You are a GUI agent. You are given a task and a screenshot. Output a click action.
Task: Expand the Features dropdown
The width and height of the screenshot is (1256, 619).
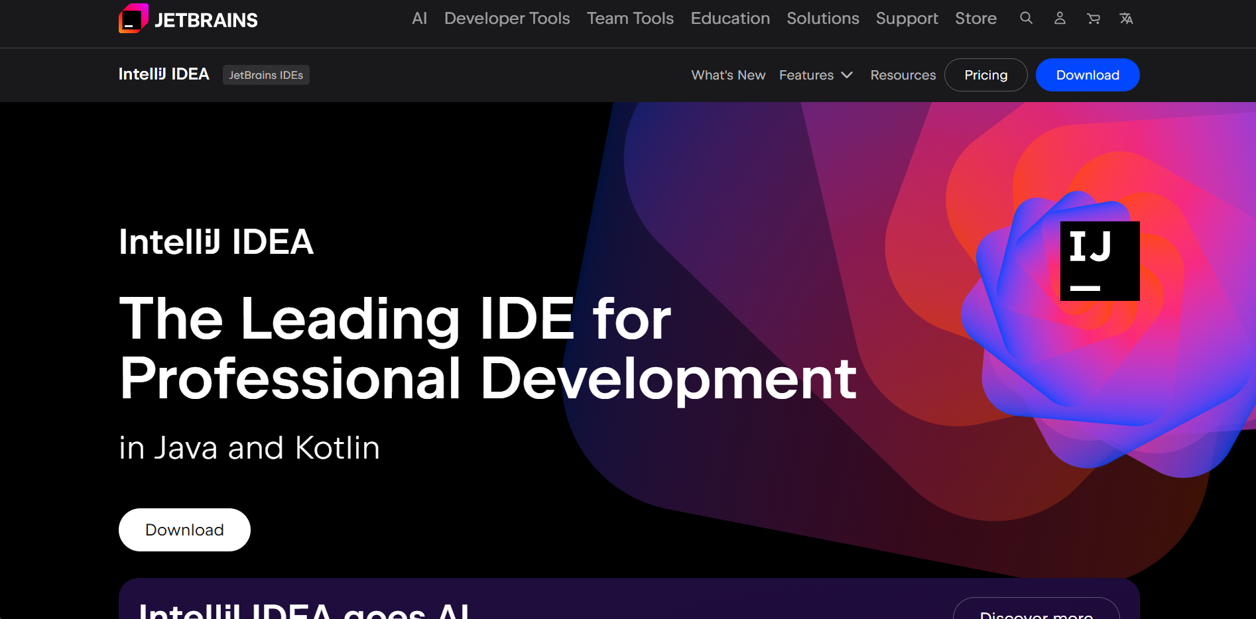[x=815, y=75]
